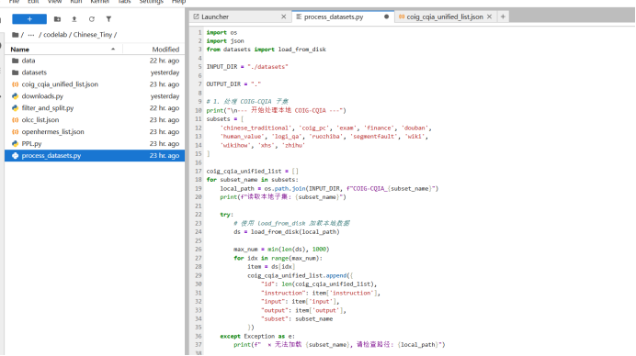Click the Python icon beside downloads.py
This screenshot has height=356, width=636.
pyautogui.click(x=16, y=96)
